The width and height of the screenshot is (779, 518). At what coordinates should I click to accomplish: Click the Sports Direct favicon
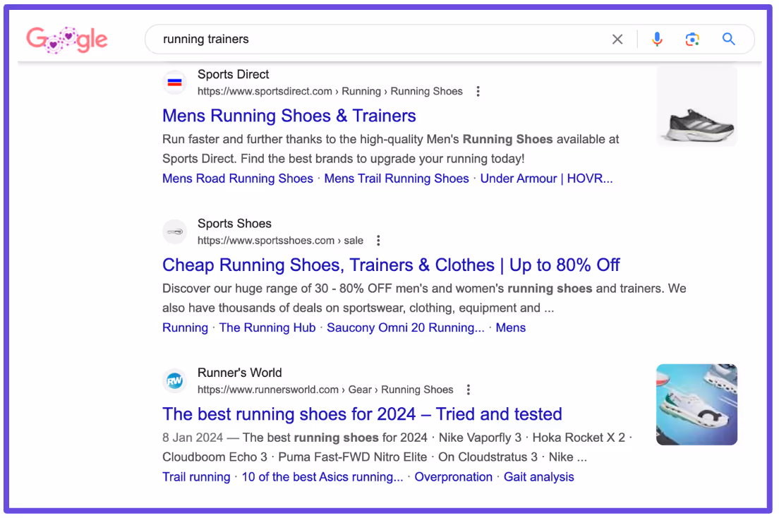(174, 83)
